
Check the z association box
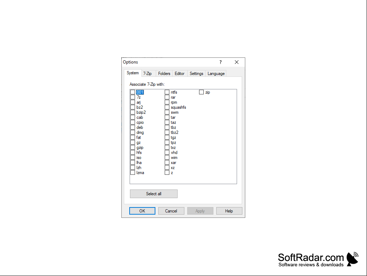pos(167,173)
